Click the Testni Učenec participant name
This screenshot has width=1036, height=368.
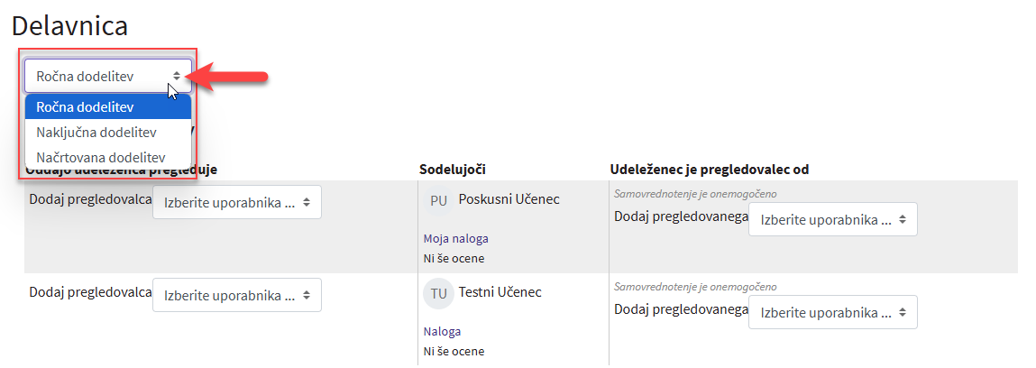tap(500, 291)
